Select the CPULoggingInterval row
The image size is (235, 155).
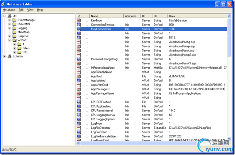[x=152, y=115]
